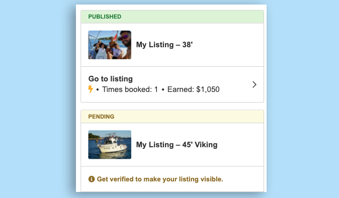Click the Go to listing text
Image resolution: width=339 pixels, height=198 pixels.
click(111, 79)
